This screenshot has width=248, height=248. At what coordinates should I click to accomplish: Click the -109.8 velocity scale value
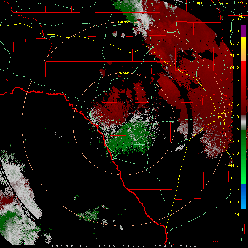(x=232, y=202)
